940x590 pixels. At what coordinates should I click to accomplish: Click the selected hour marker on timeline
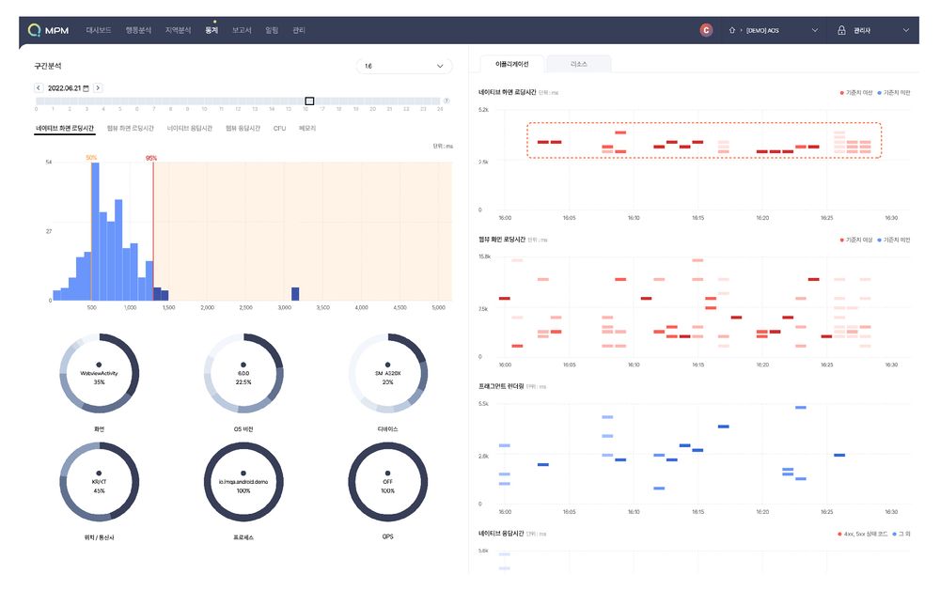point(309,101)
